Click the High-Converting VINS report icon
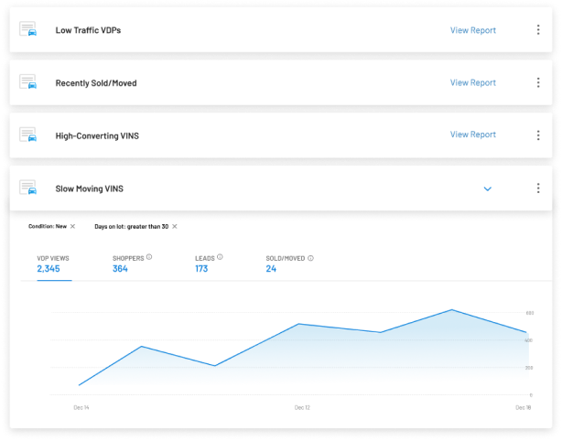This screenshot has width=562, height=441. click(28, 134)
